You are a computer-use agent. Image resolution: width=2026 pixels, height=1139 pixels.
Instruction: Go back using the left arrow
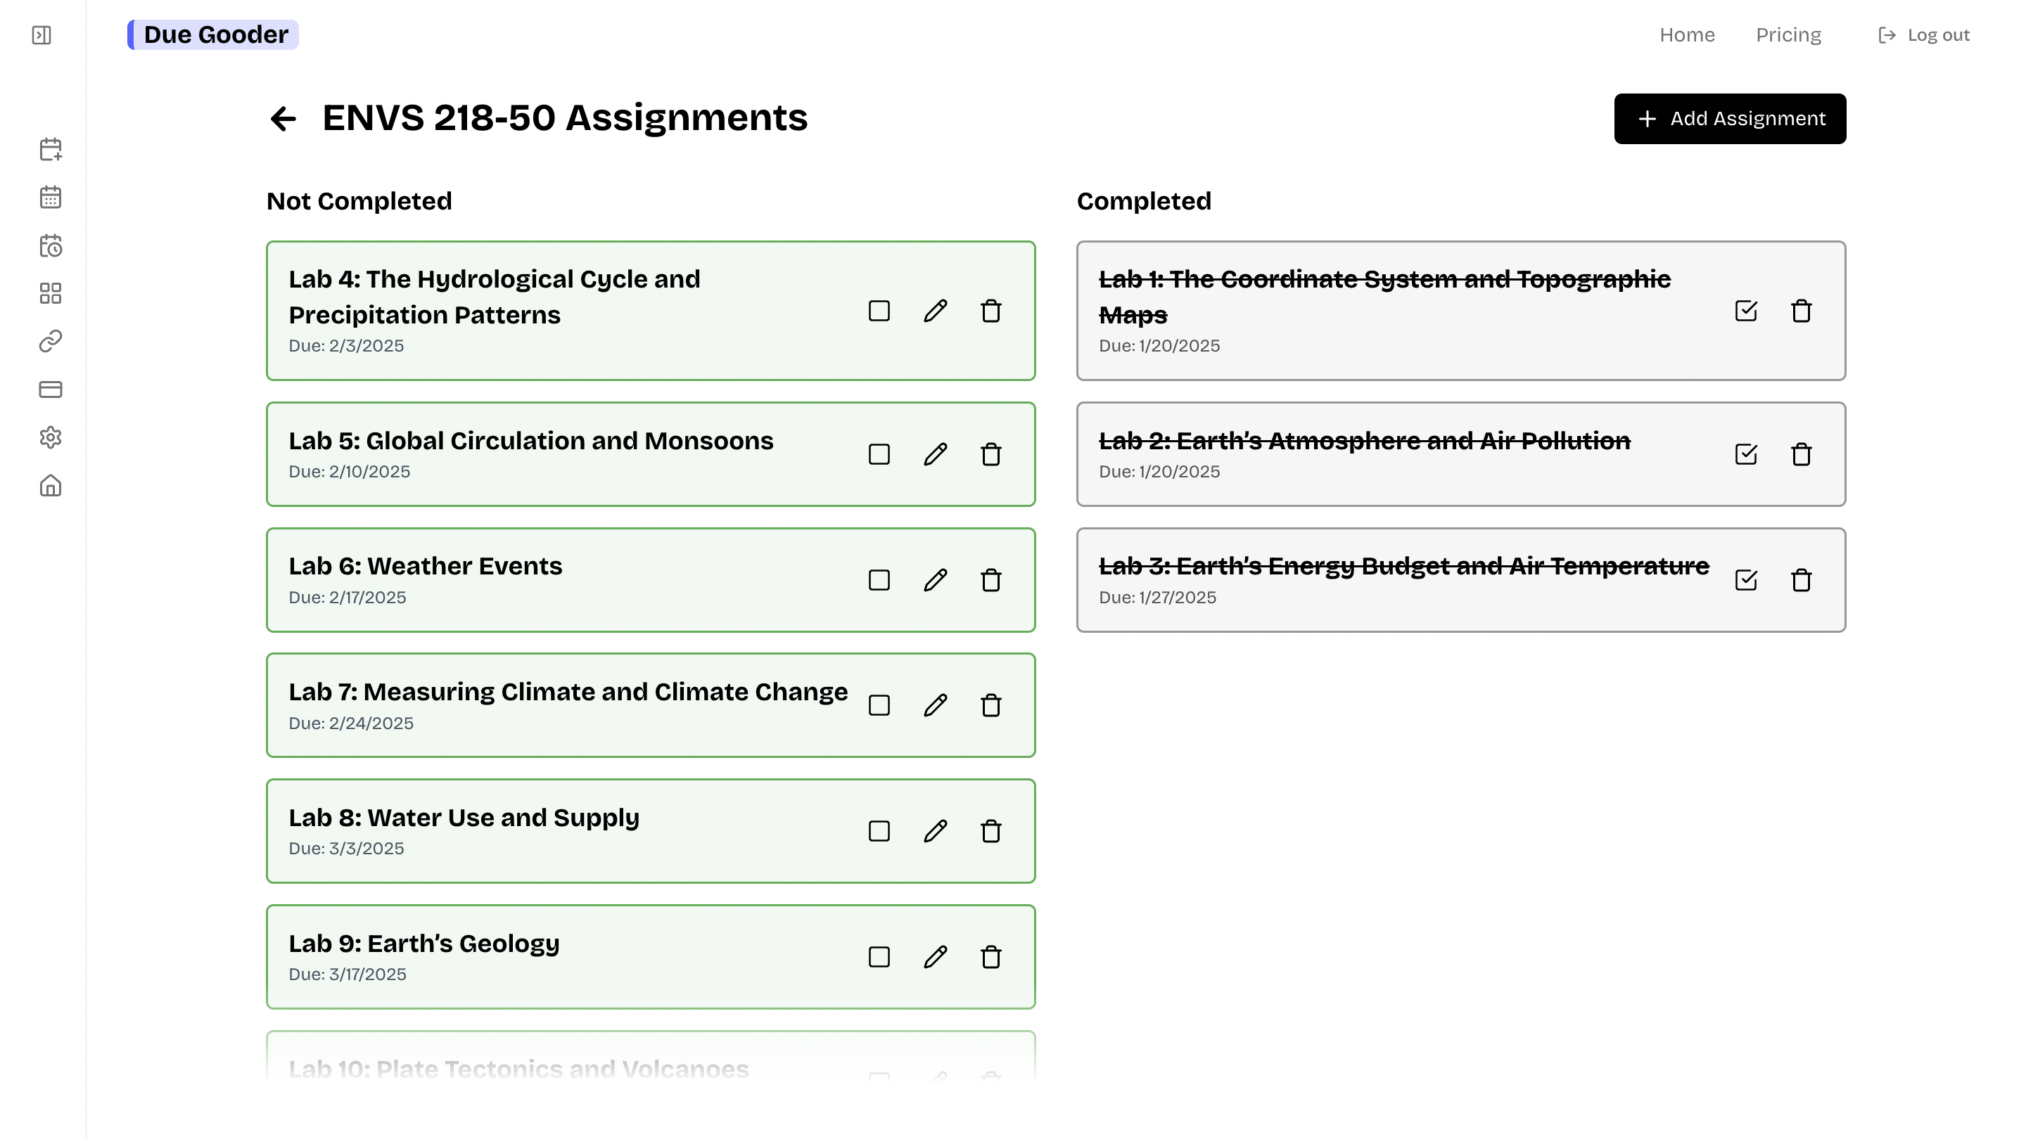283,119
